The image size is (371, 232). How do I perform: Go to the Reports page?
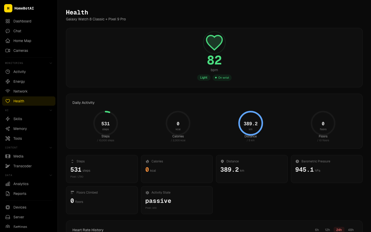20,194
